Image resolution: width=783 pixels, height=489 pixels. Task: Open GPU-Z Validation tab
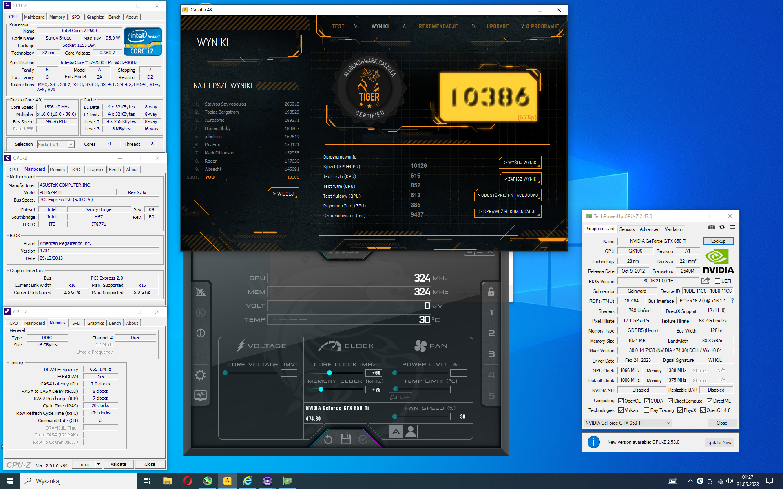pyautogui.click(x=674, y=229)
